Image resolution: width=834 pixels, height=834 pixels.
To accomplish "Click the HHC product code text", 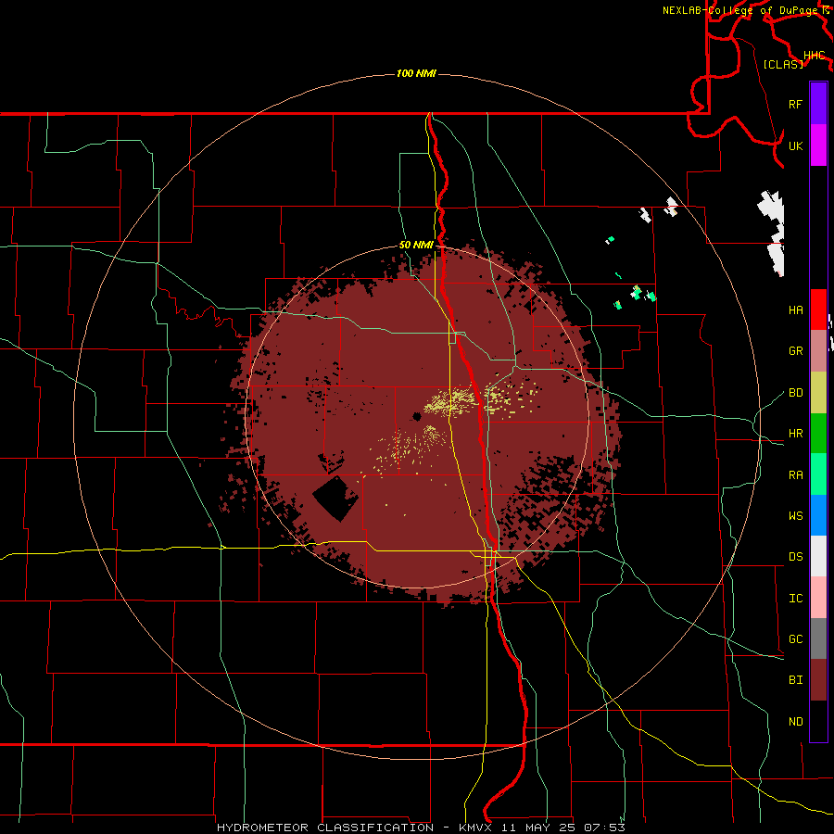I will pyautogui.click(x=815, y=56).
